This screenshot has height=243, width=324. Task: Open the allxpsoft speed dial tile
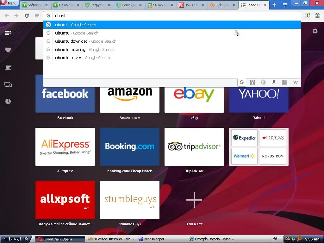[x=65, y=200]
